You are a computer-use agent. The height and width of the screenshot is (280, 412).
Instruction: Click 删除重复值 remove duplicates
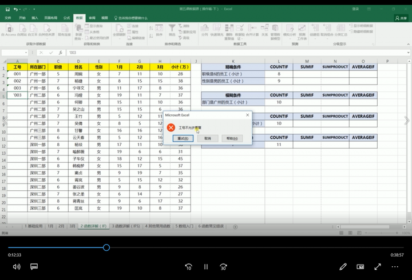[x=229, y=32]
